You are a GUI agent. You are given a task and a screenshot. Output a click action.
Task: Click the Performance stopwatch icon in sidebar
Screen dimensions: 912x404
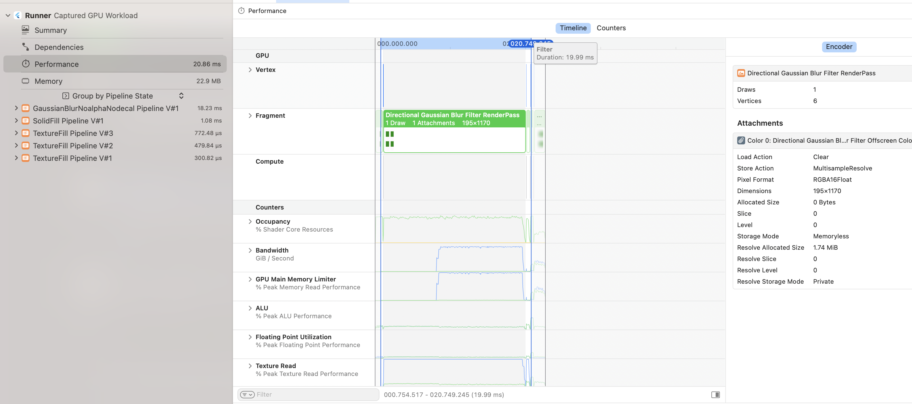(26, 64)
